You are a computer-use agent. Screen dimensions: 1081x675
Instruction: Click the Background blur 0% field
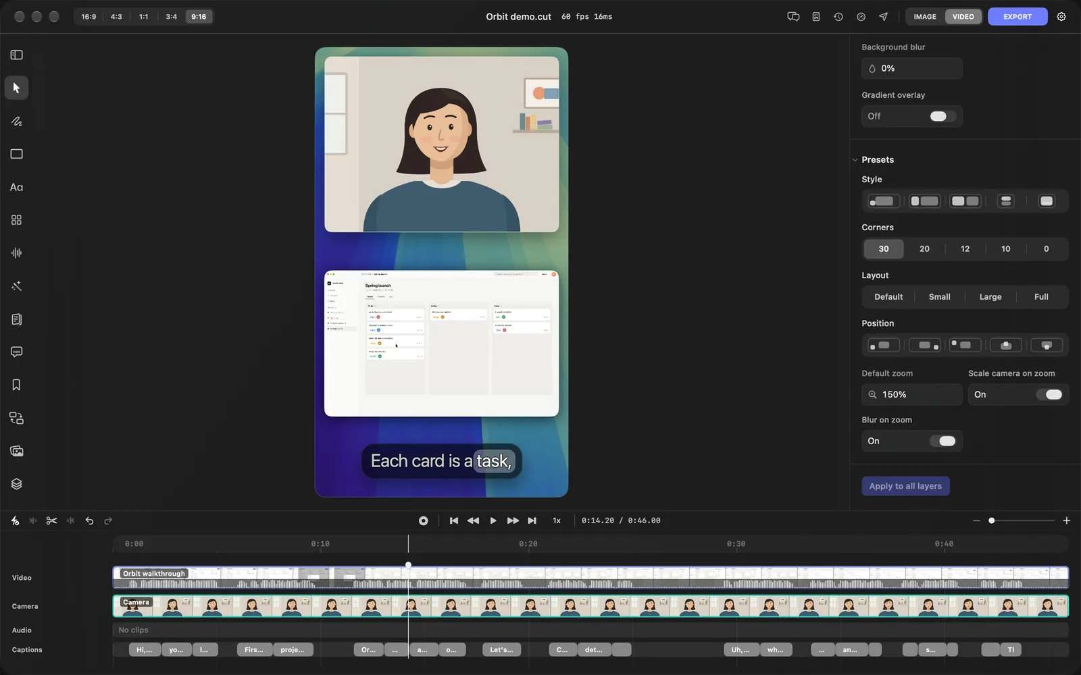(912, 68)
